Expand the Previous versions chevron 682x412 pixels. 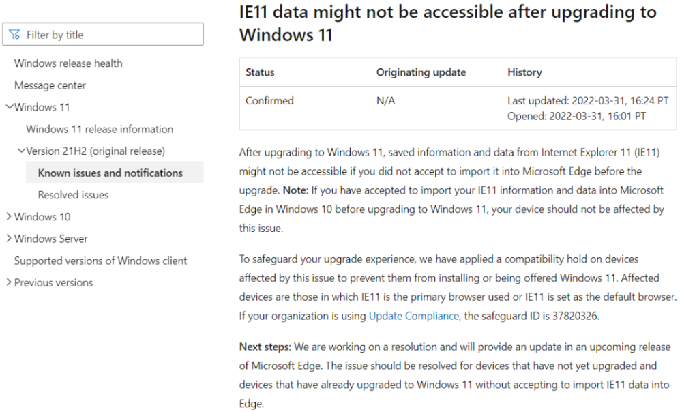click(9, 282)
